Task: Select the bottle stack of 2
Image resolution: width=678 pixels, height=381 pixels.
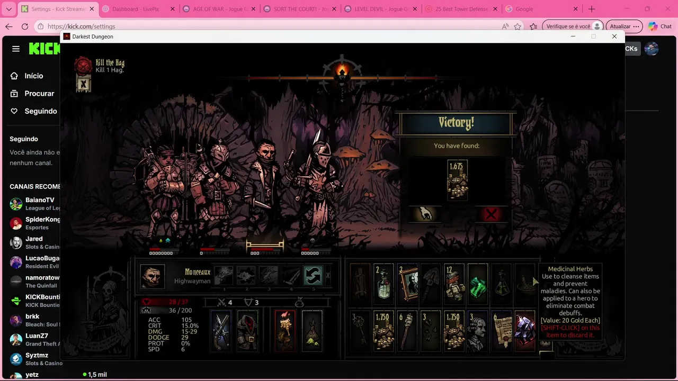Action: [x=383, y=284]
